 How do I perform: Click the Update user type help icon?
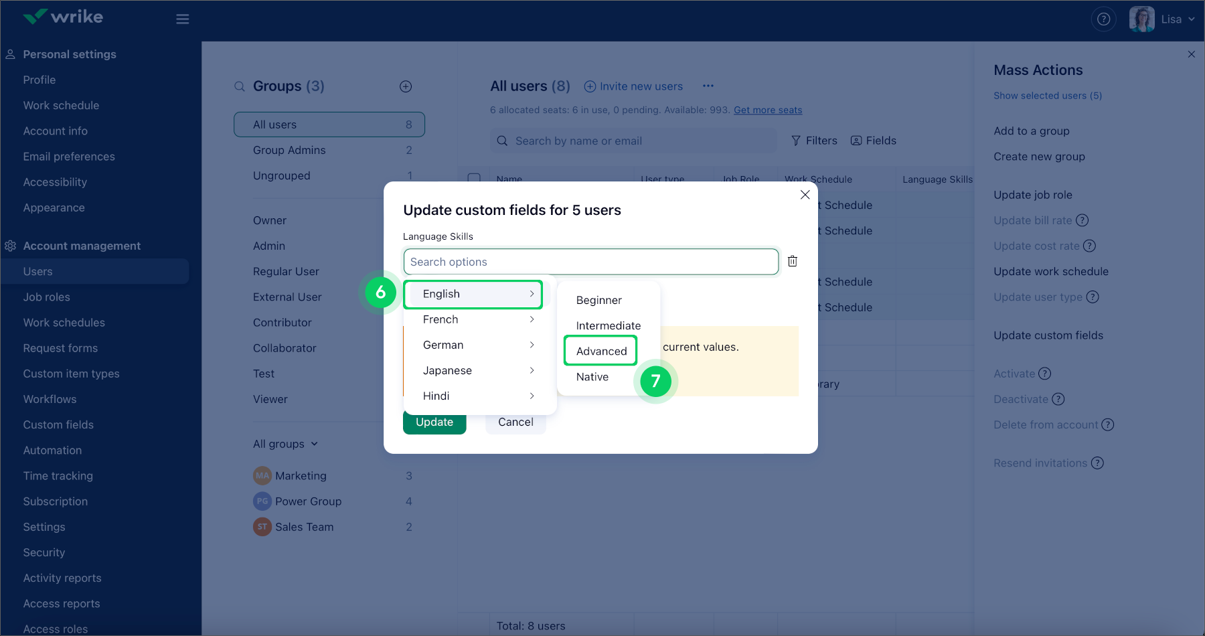pos(1093,297)
